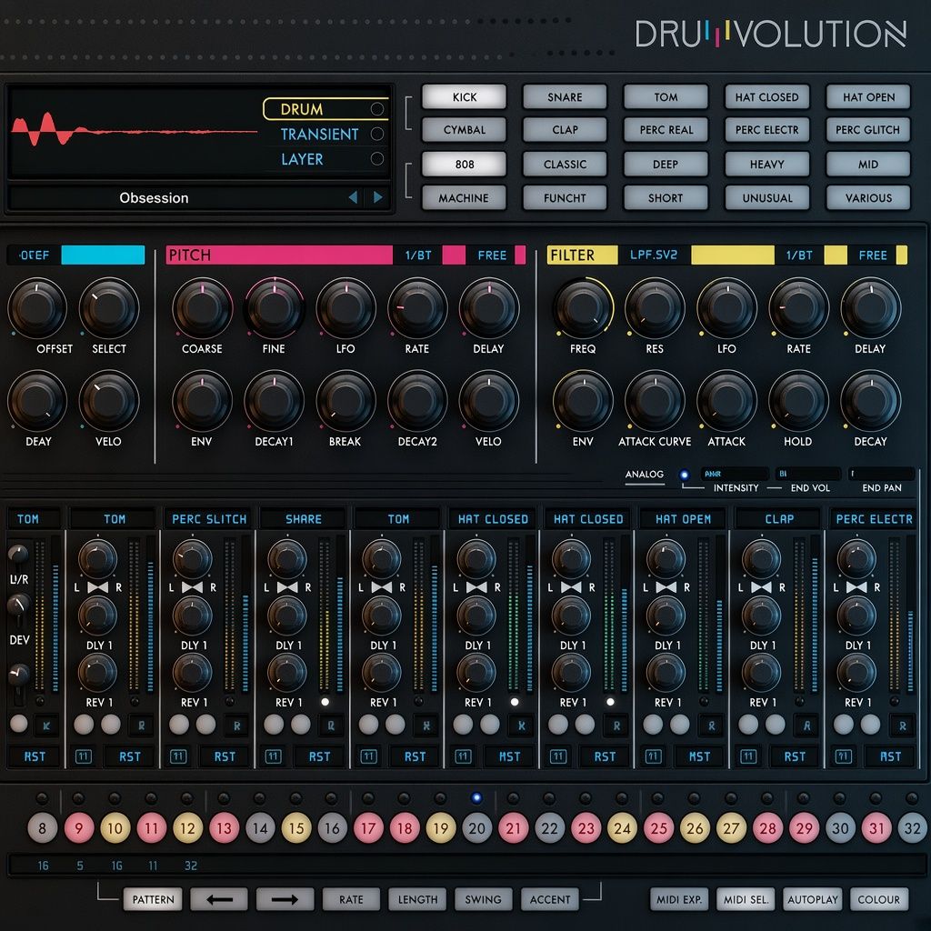Click the R icon button on Hat Opem channel

point(711,725)
